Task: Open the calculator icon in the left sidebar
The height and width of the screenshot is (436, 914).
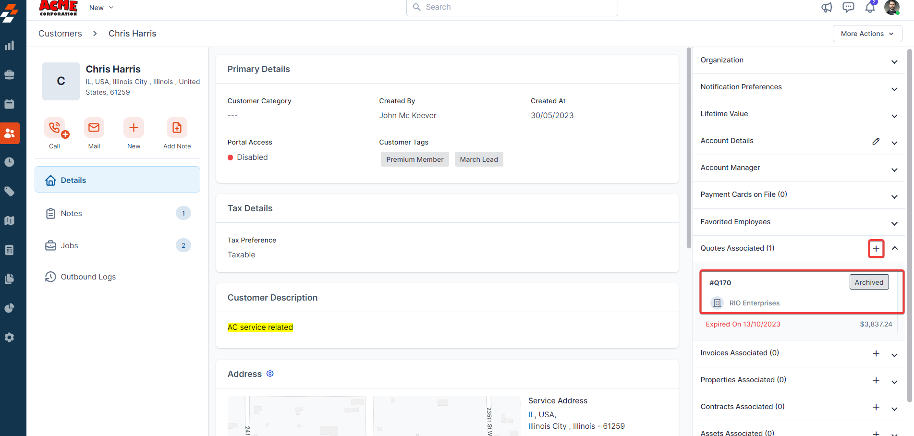Action: [9, 250]
